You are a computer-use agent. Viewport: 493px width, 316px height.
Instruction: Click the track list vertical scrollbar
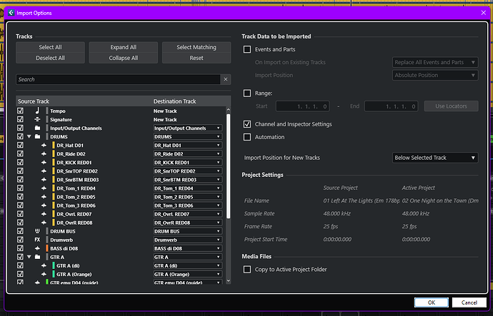pyautogui.click(x=228, y=166)
